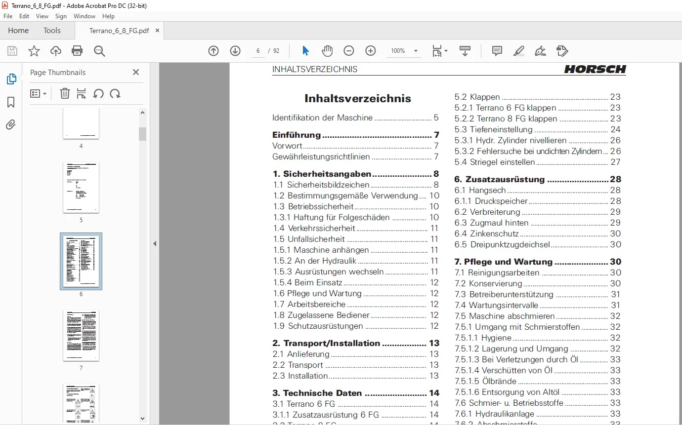
Task: Activate the hand pan tool
Action: click(327, 51)
